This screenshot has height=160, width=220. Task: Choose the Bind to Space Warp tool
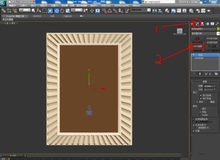tap(15, 11)
